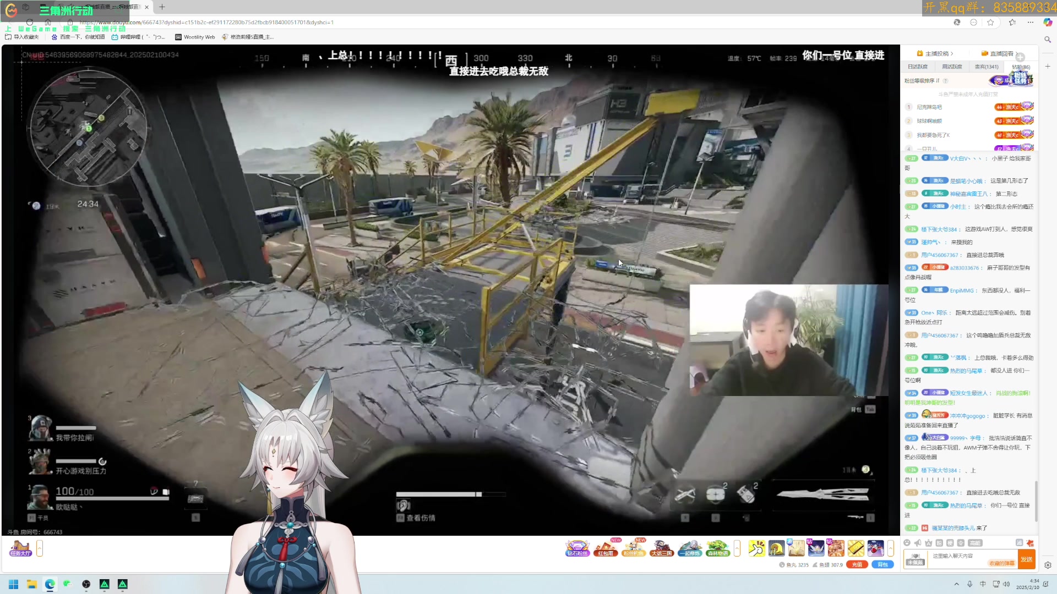Open browser Copilot sidebar icon

click(x=1048, y=23)
